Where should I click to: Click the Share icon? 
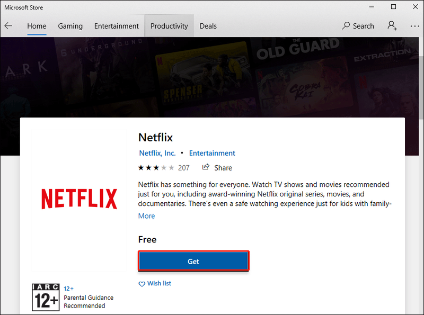[x=206, y=167]
